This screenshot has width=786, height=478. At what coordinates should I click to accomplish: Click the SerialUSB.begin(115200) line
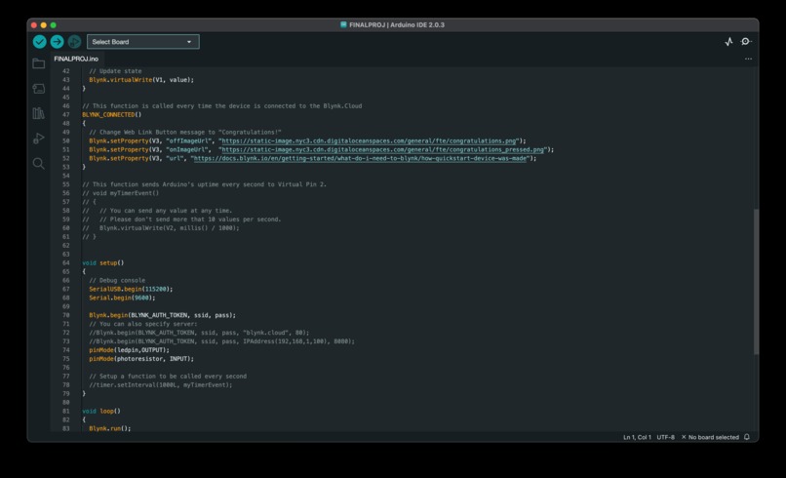(131, 289)
